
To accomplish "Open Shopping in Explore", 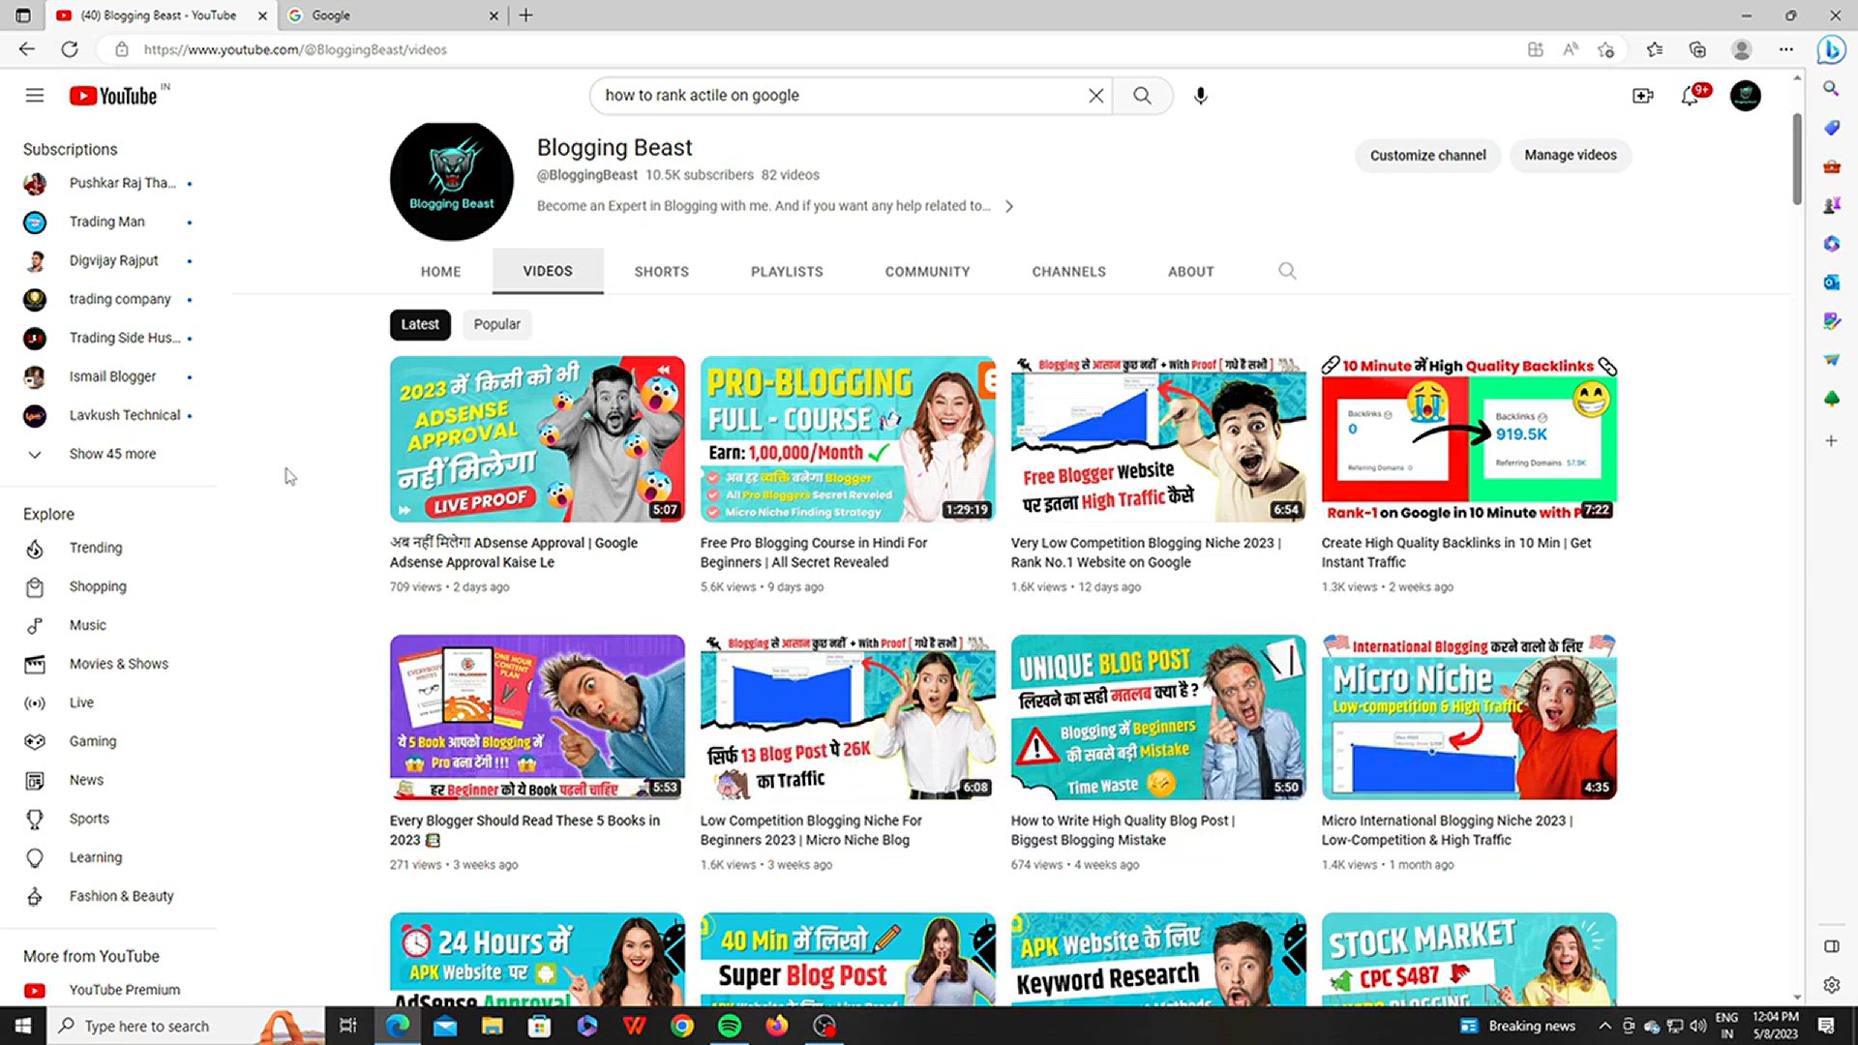I will point(108,586).
